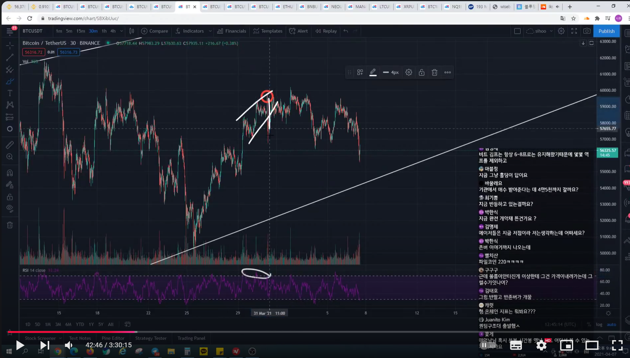Click the Compare symbol button
Image resolution: width=630 pixels, height=358 pixels.
coord(155,31)
